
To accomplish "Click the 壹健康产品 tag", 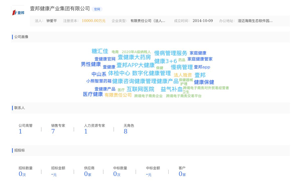I will click(x=105, y=89).
